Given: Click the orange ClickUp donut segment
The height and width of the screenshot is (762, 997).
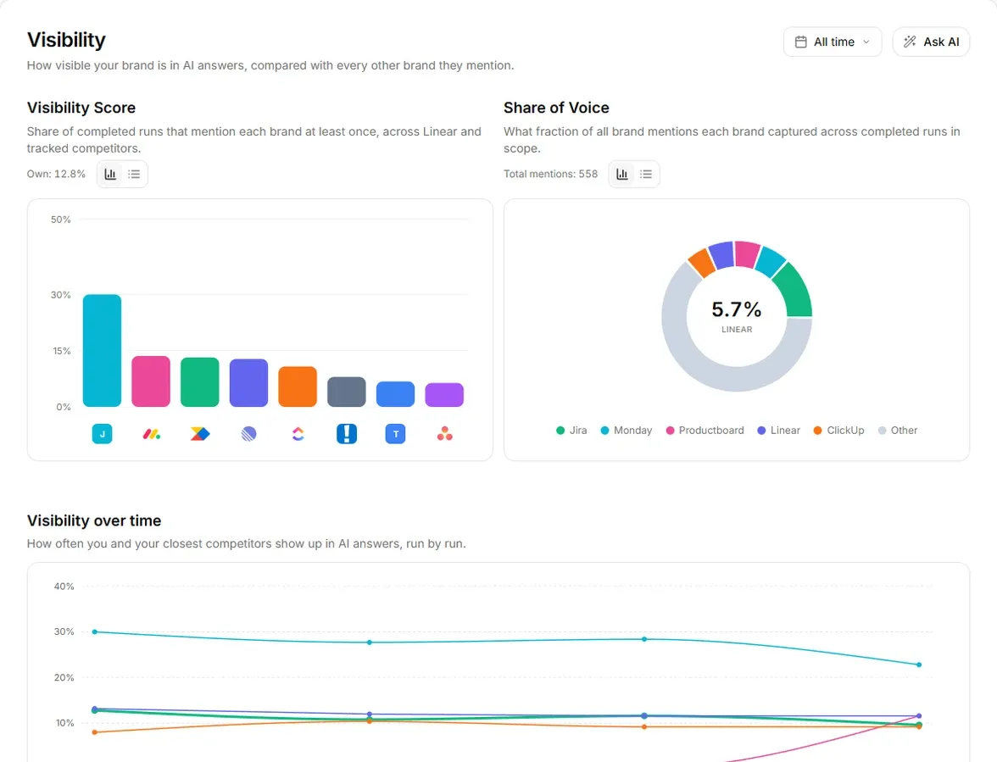Looking at the screenshot, I should pos(702,263).
